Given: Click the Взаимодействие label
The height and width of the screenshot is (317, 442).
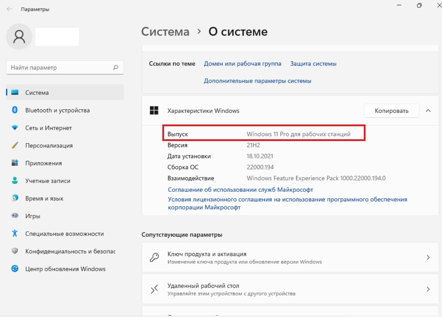Looking at the screenshot, I should pyautogui.click(x=191, y=178).
